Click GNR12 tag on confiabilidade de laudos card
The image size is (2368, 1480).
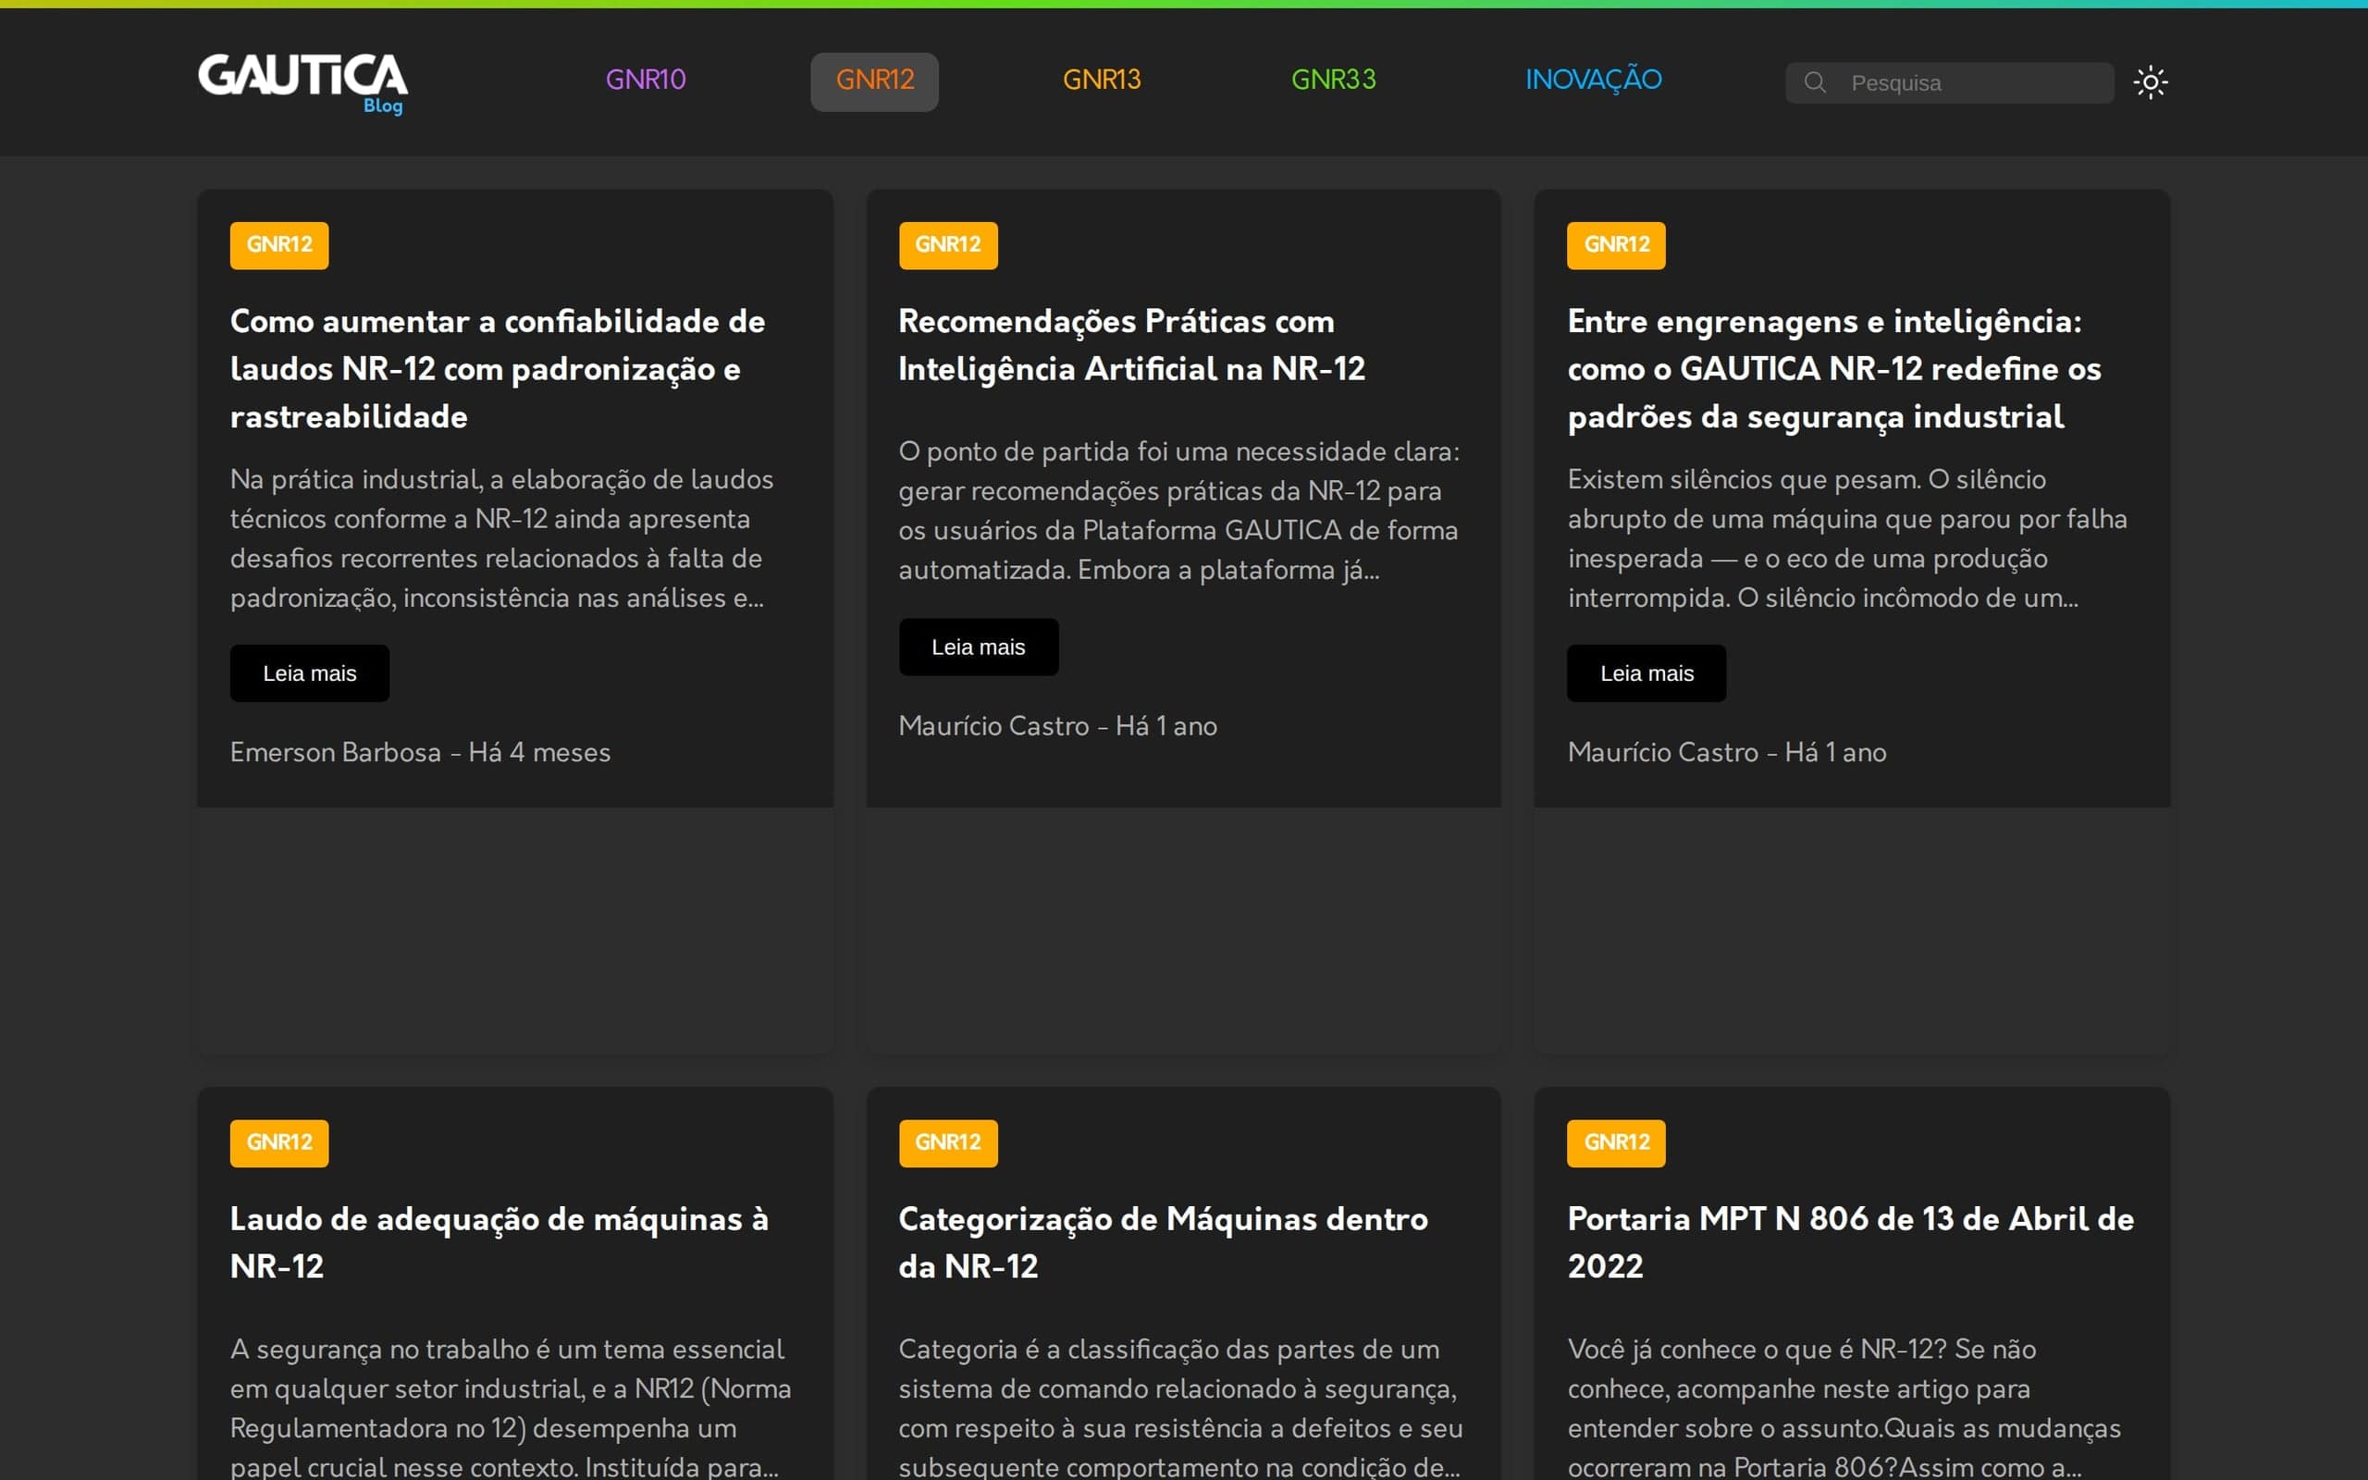[x=278, y=245]
